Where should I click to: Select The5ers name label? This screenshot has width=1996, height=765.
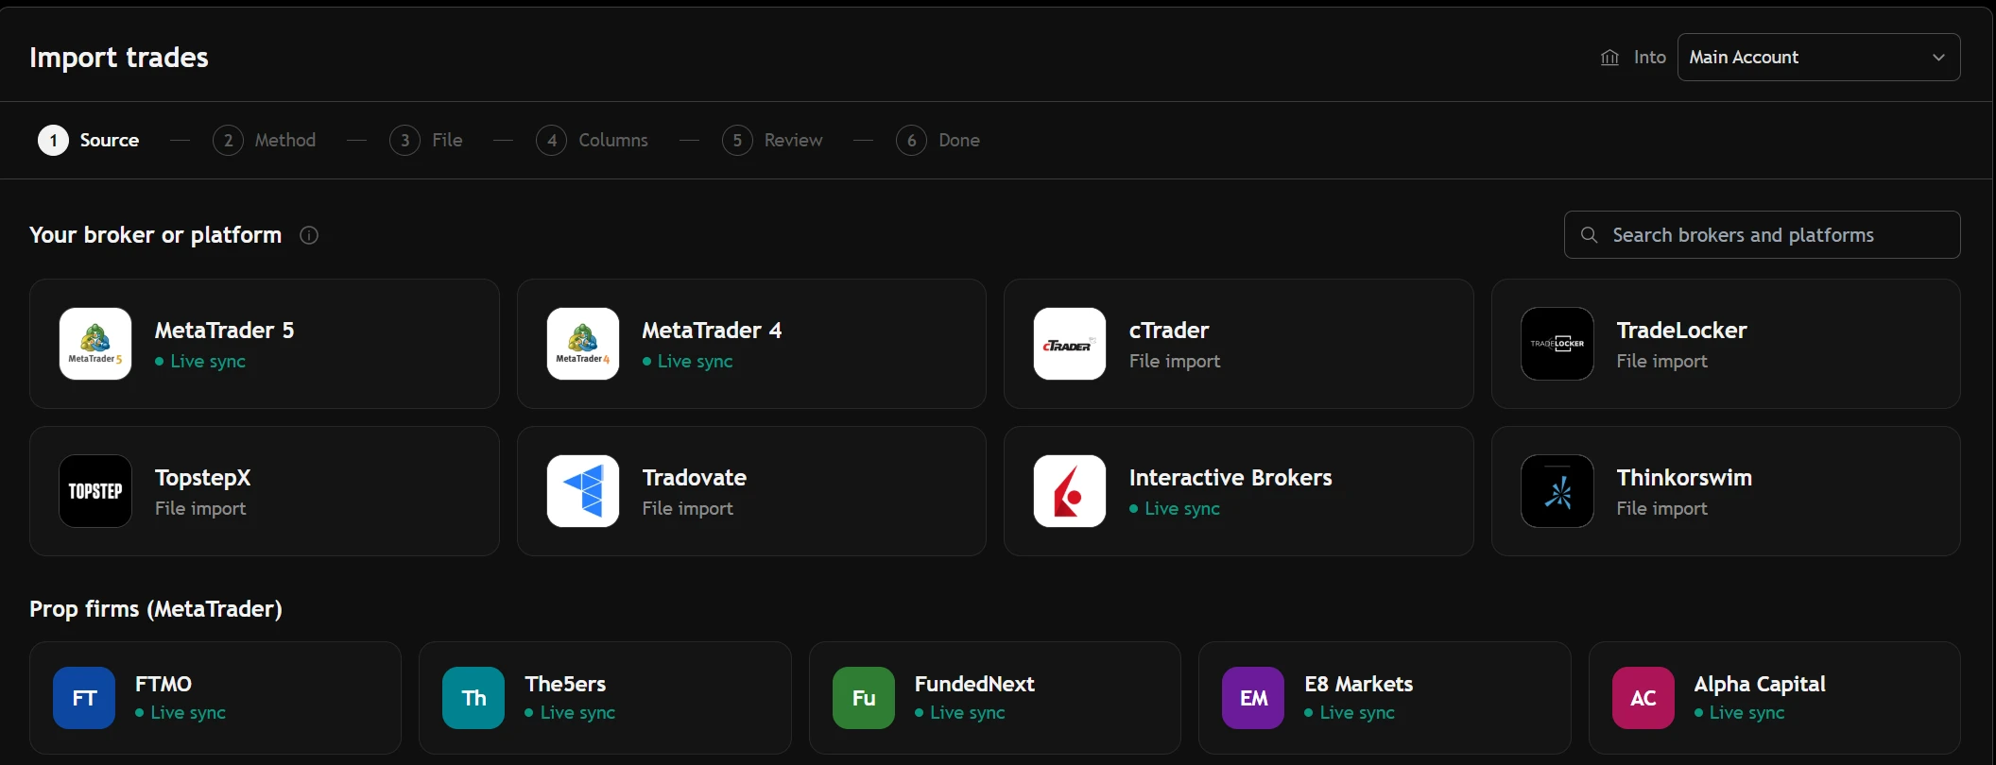(x=565, y=684)
